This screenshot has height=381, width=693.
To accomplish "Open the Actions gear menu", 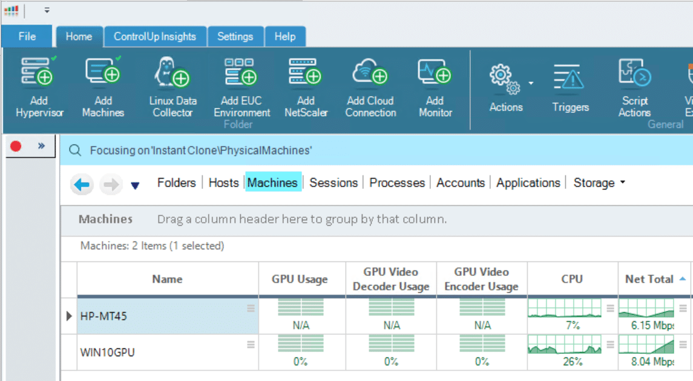I will tap(506, 88).
